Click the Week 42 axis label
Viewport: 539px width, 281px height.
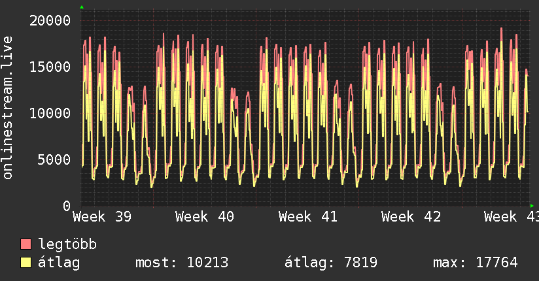click(x=411, y=217)
